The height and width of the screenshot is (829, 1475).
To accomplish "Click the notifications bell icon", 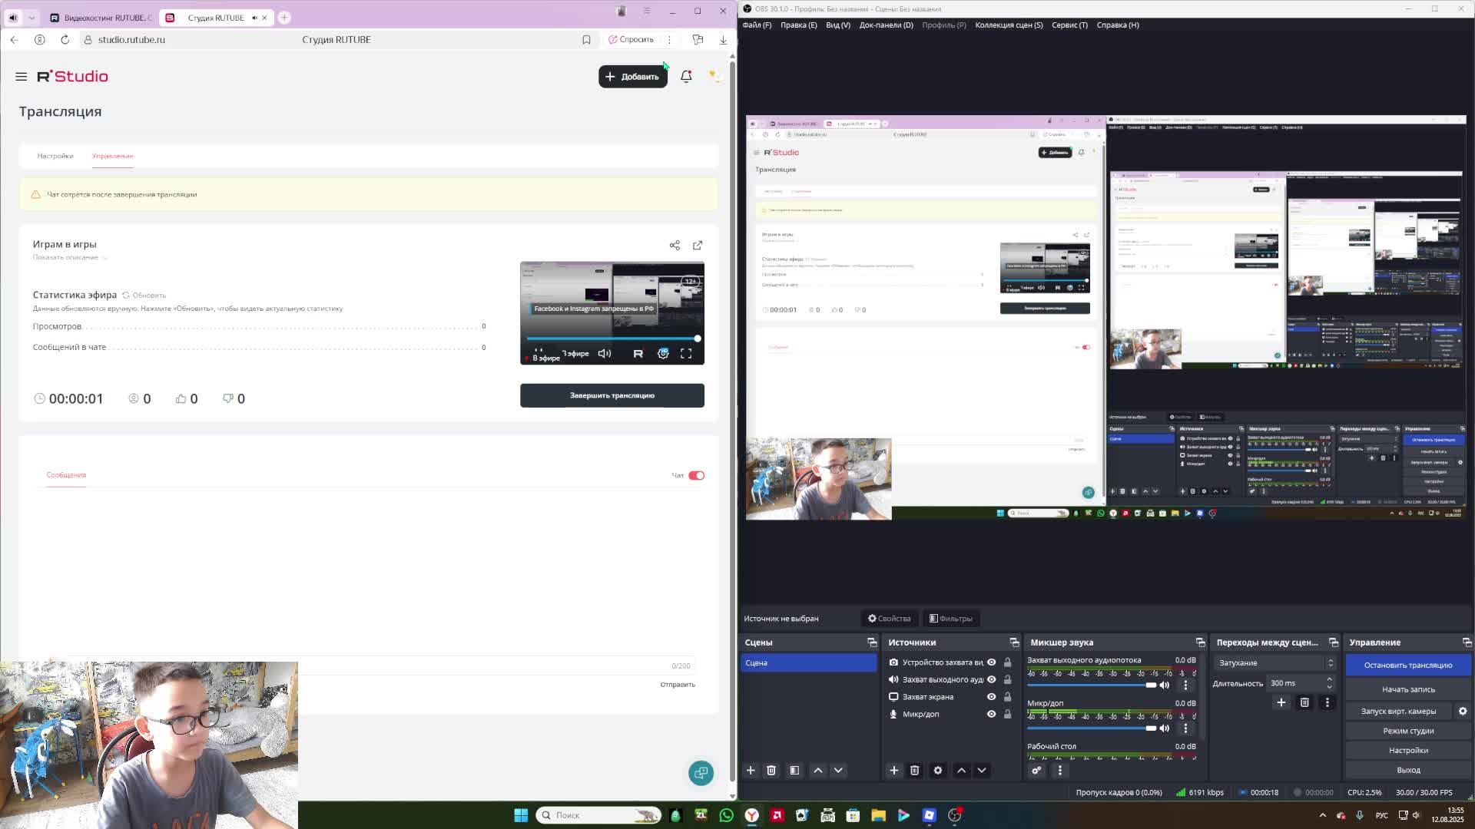I will coord(686,76).
